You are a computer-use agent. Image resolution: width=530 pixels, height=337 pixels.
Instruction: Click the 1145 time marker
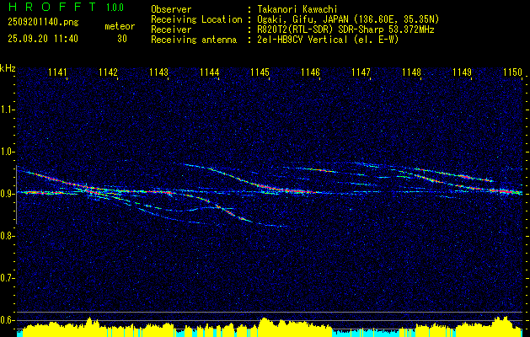[x=260, y=72]
